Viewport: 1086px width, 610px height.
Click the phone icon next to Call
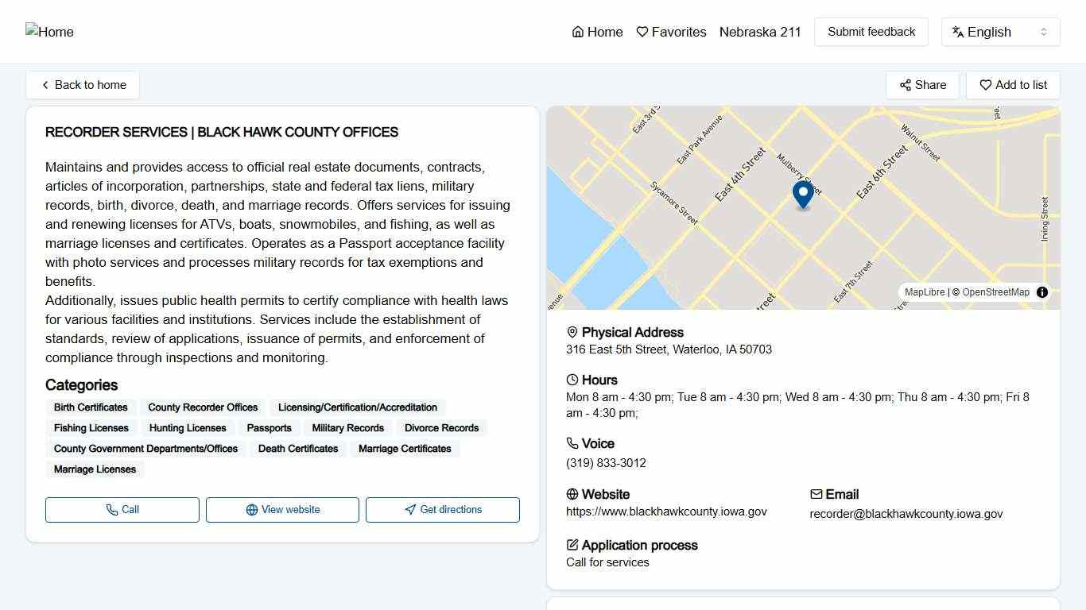coord(112,509)
